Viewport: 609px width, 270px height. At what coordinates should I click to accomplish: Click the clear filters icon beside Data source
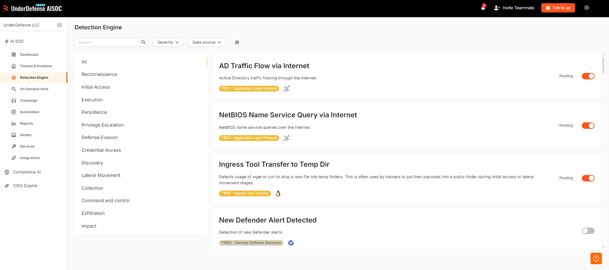(237, 42)
